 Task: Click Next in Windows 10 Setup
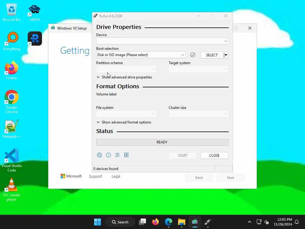[231, 178]
